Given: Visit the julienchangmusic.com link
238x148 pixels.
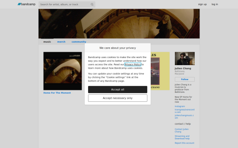Looking at the screenshot, I should tap(184, 116).
